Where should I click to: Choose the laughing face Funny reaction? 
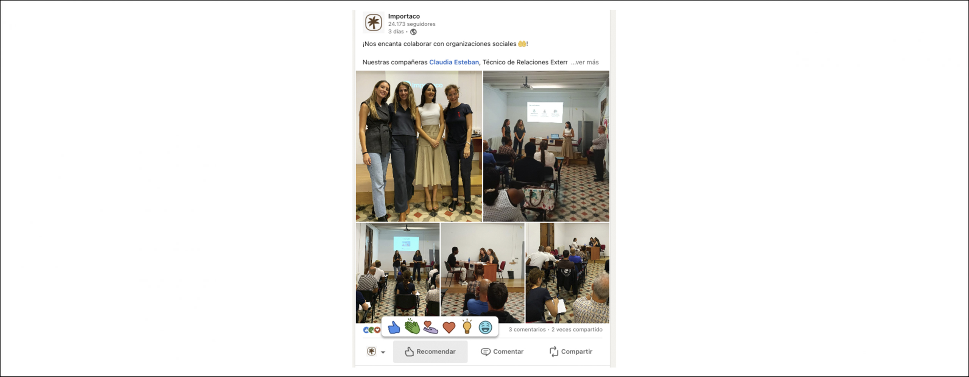485,327
